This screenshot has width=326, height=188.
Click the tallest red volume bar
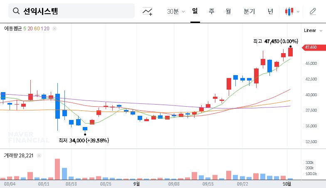tap(57, 169)
